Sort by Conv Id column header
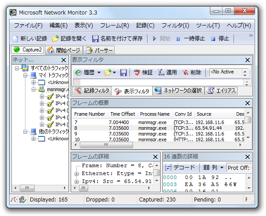 pos(183,114)
